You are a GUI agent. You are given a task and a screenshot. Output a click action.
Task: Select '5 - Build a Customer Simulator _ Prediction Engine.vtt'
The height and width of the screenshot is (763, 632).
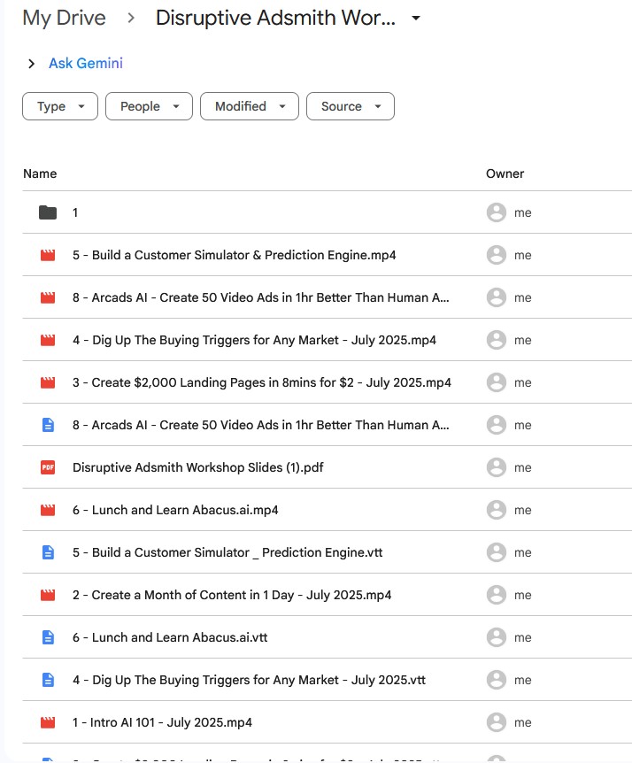(227, 552)
